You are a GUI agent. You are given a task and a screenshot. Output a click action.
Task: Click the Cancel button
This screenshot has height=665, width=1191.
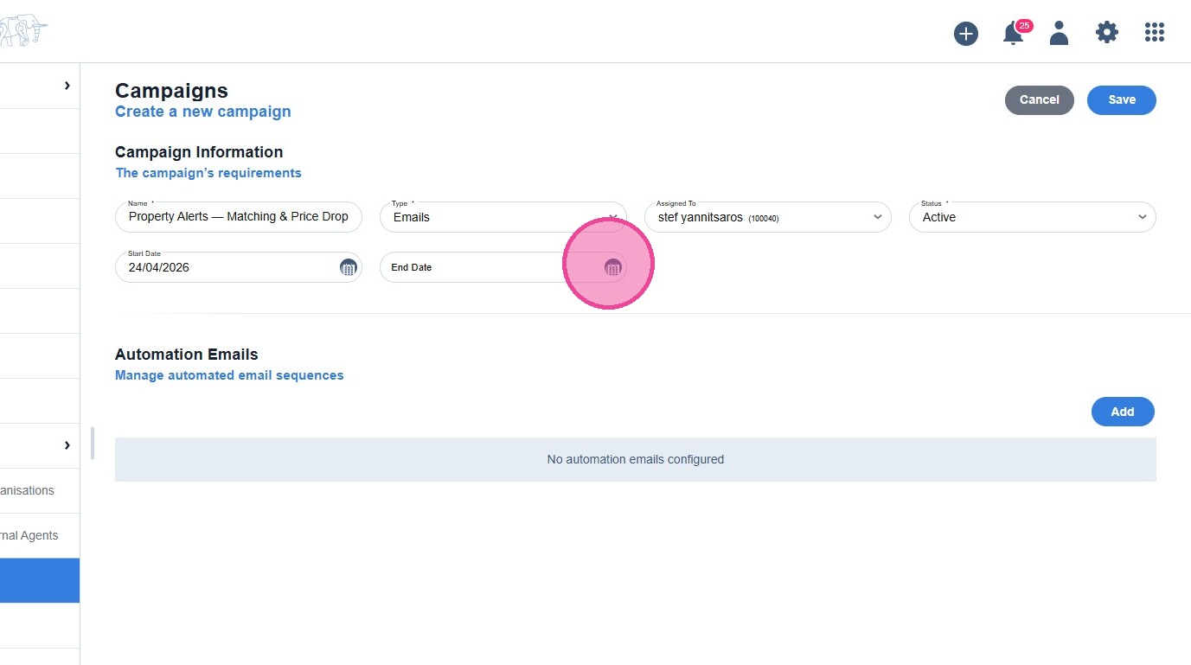(x=1040, y=99)
